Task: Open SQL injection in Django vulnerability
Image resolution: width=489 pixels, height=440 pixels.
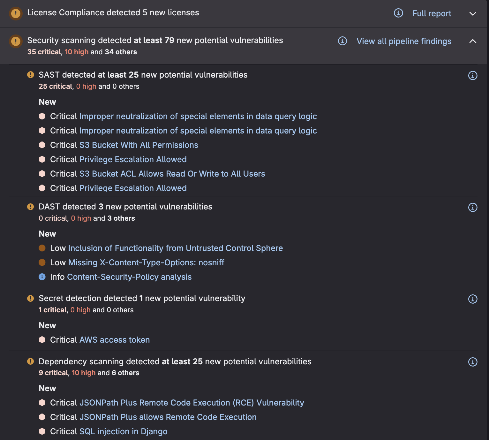Action: [x=123, y=431]
